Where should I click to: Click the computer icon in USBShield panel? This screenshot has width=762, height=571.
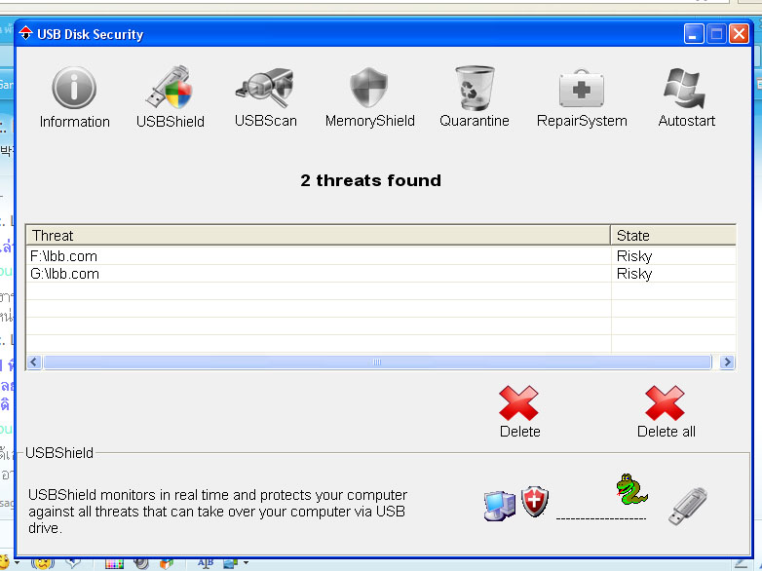click(499, 506)
